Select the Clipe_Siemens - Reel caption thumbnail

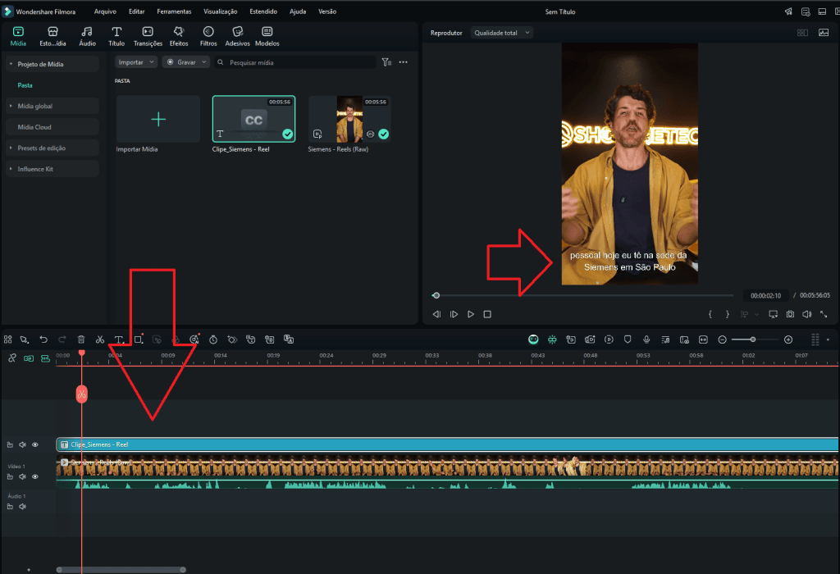[x=253, y=119]
